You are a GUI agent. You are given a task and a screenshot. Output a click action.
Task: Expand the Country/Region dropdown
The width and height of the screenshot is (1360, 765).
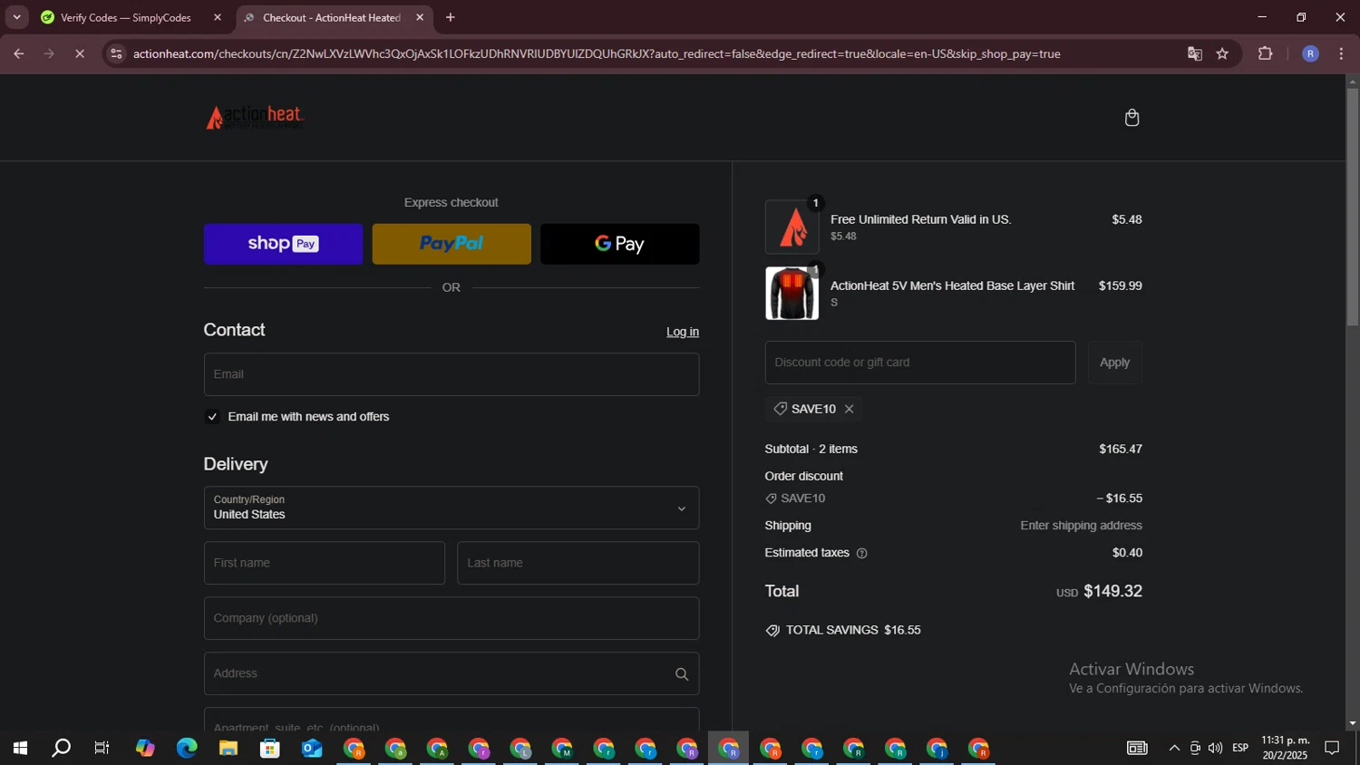click(452, 508)
